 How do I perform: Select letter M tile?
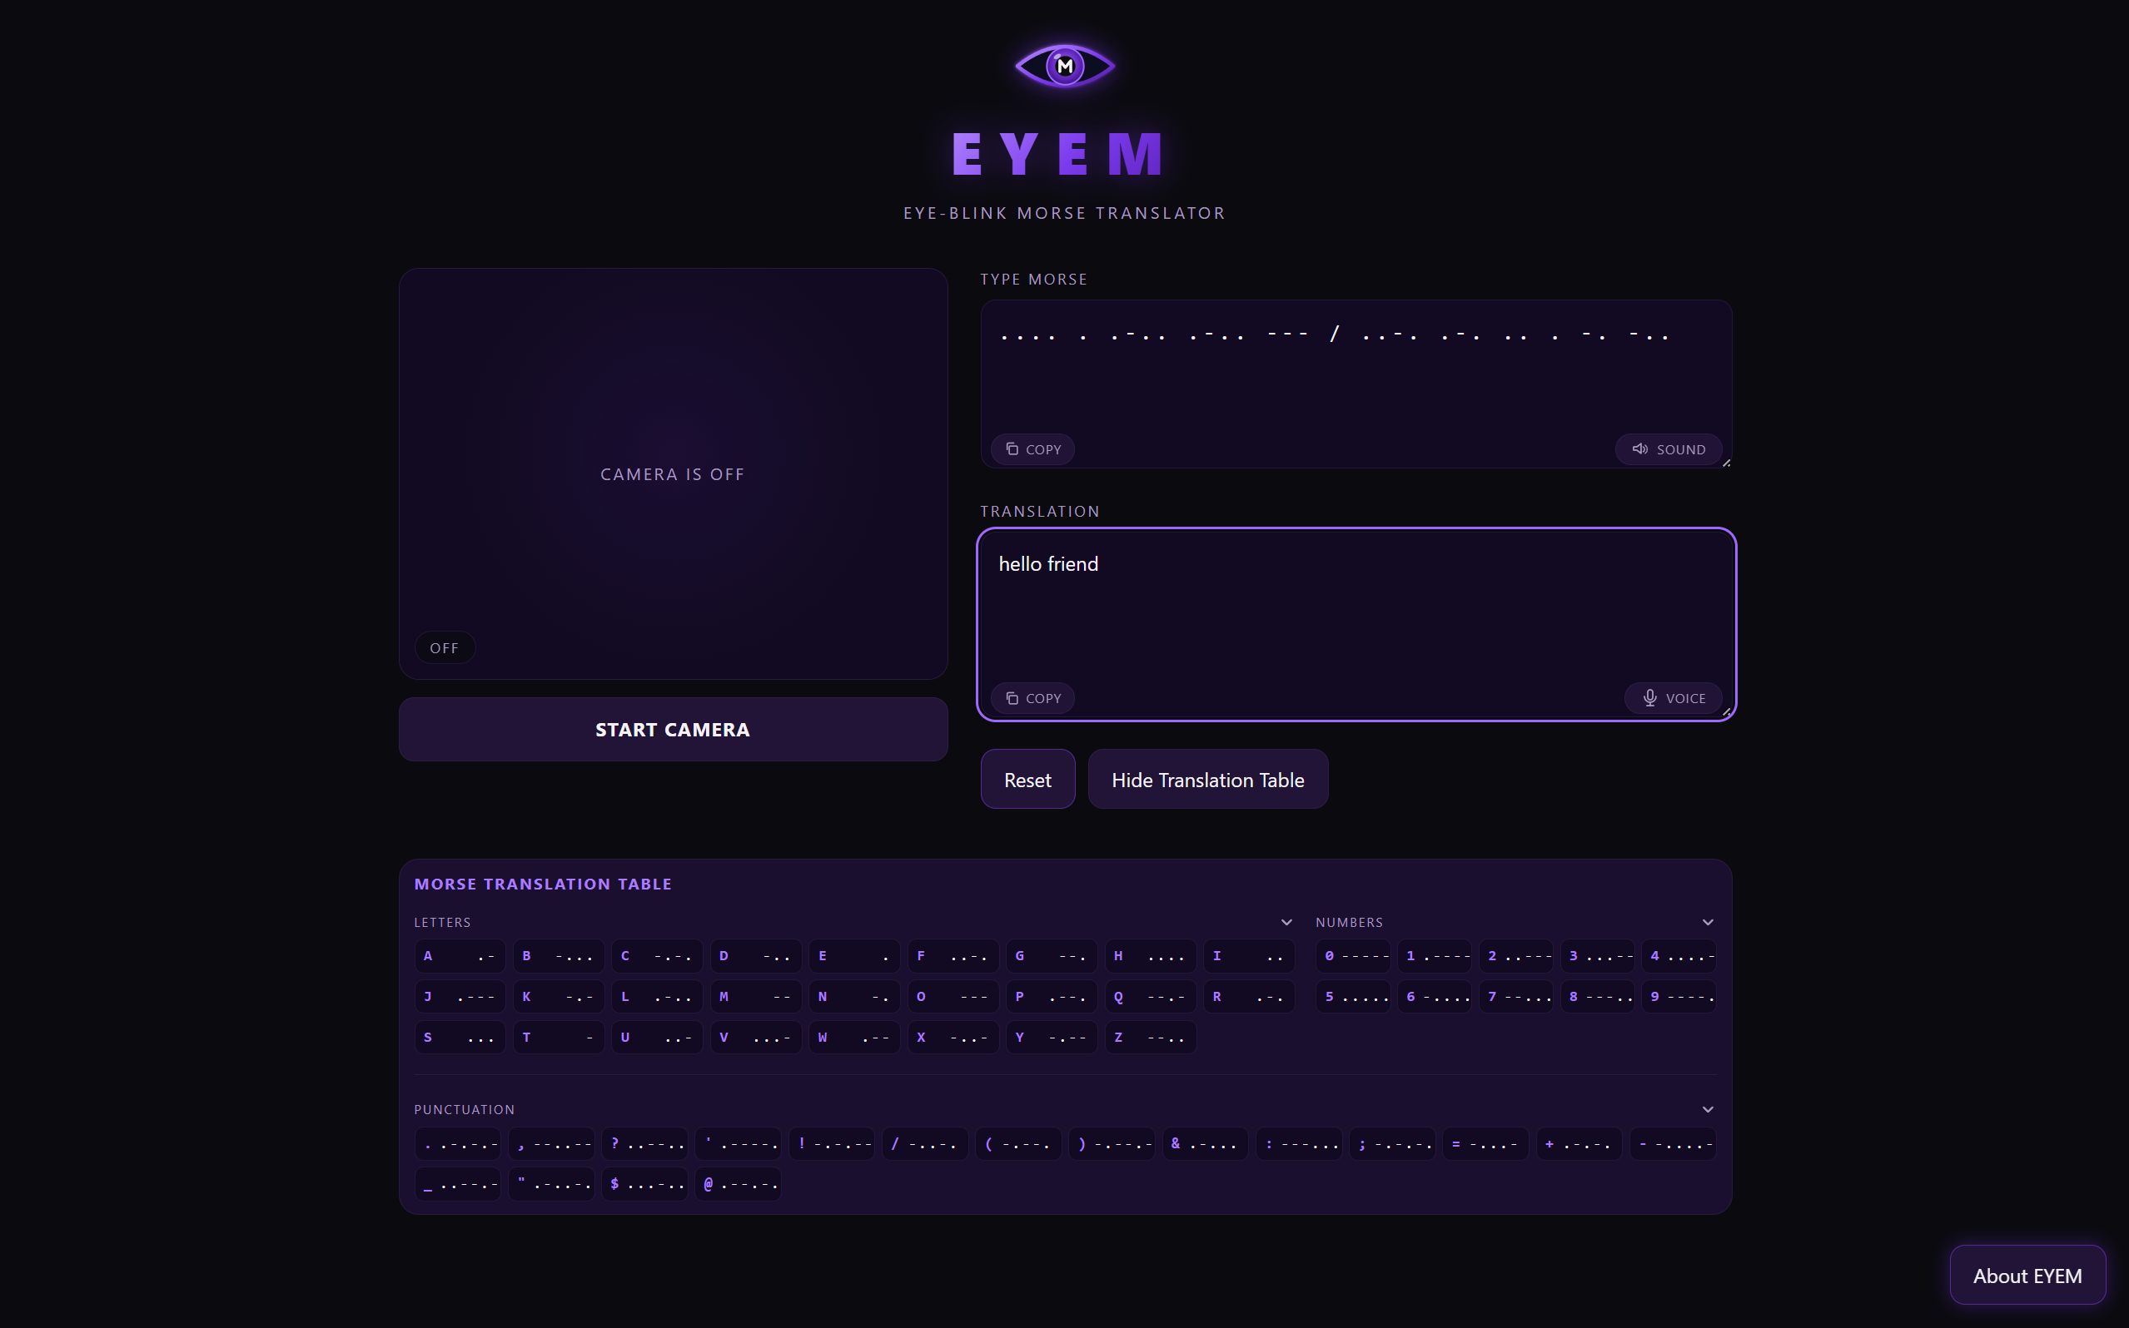[756, 996]
